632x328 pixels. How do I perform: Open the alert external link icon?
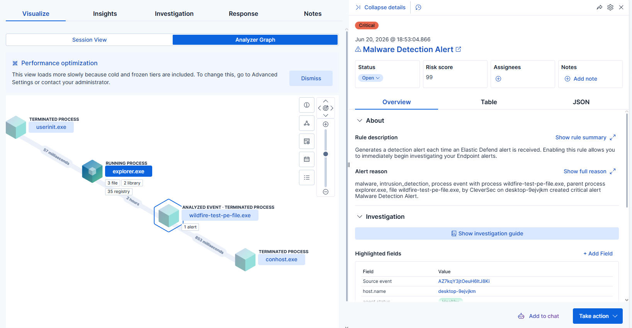(459, 49)
